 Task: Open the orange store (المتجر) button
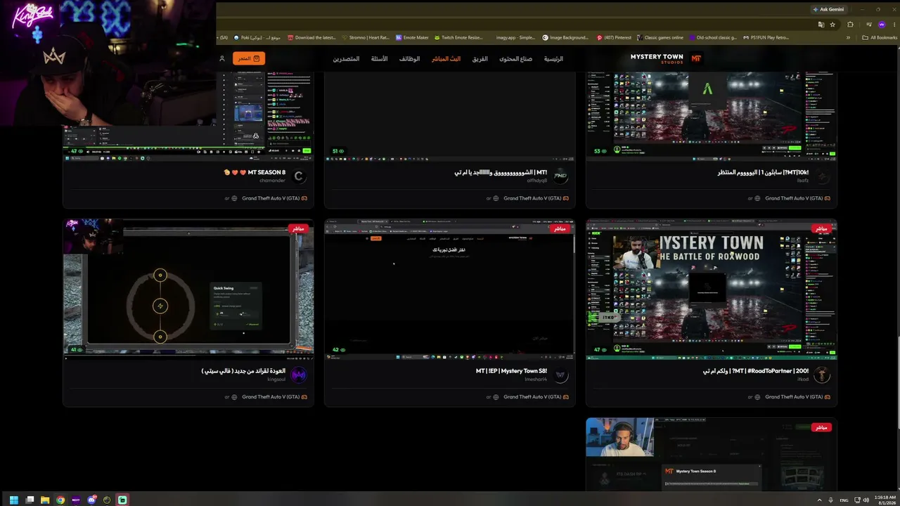coord(249,58)
